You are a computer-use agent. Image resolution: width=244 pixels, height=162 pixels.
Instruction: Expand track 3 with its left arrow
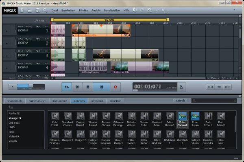pyautogui.click(x=7, y=56)
